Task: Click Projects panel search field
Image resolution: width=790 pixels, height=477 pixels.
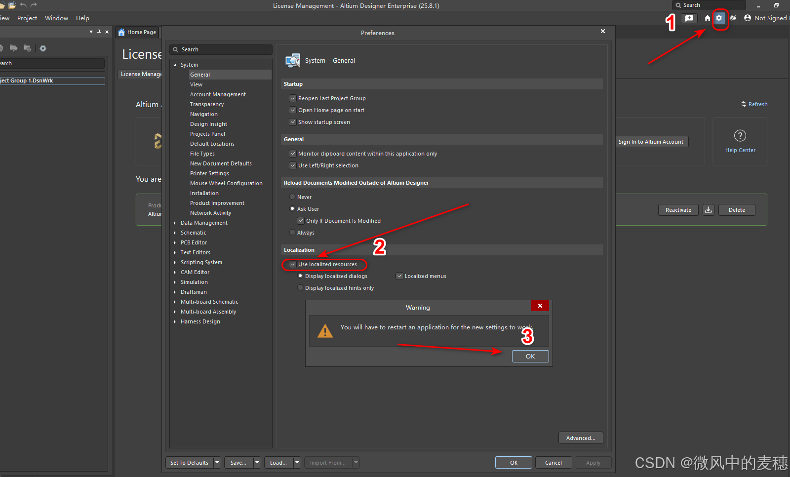Action: (52, 63)
